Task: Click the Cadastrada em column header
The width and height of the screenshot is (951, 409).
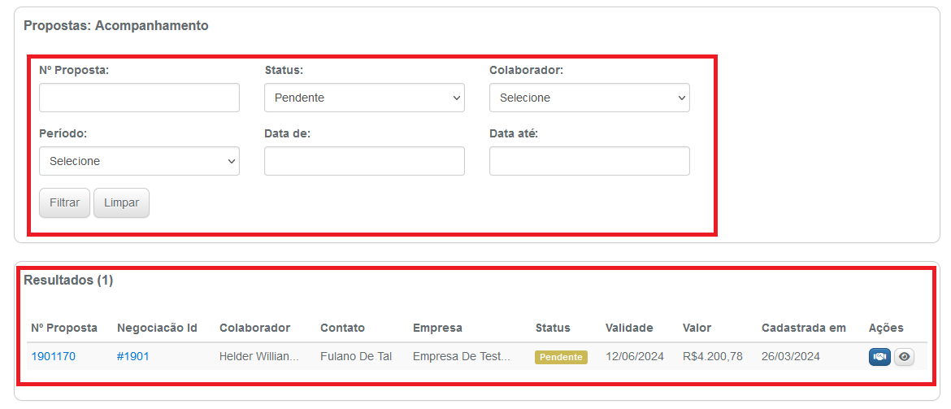Action: 804,328
